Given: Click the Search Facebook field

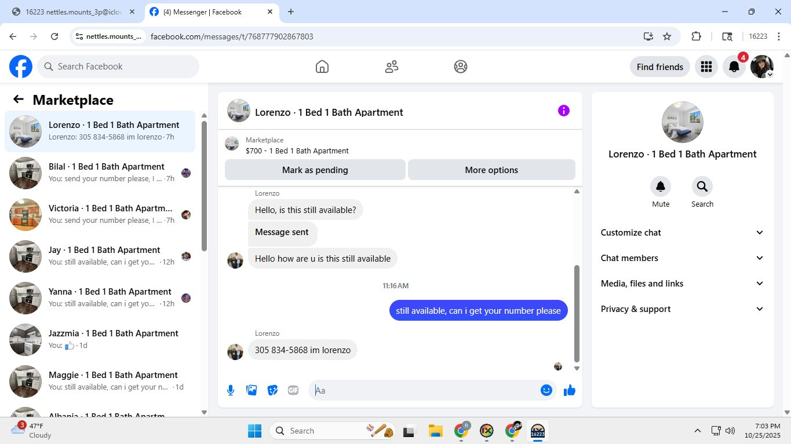Looking at the screenshot, I should coord(118,67).
